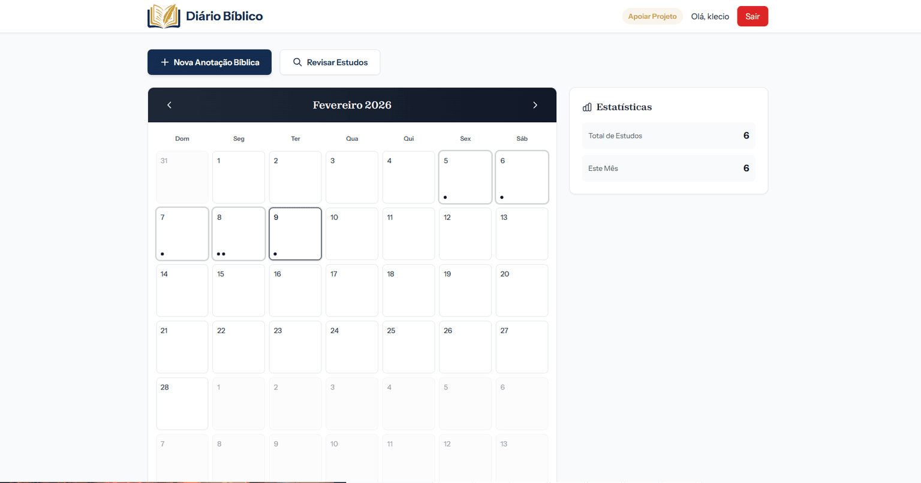Select the highlighted day 9 cell

(x=295, y=234)
